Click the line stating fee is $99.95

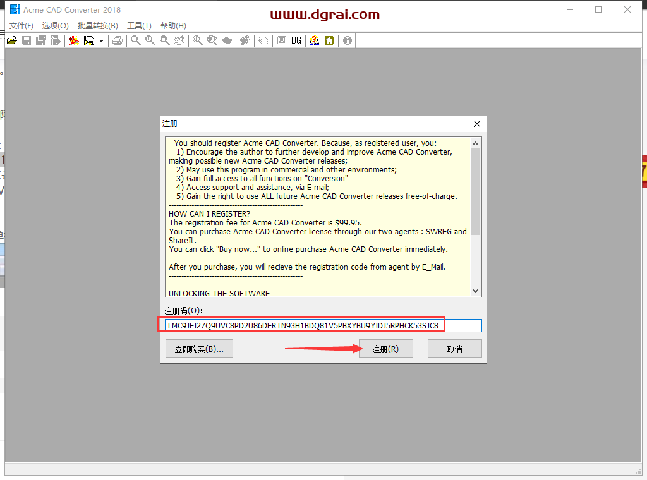[x=265, y=223]
